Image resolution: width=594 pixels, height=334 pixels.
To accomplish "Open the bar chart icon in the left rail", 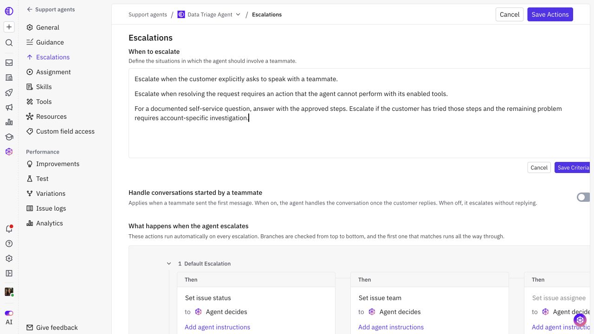I will coord(9,122).
